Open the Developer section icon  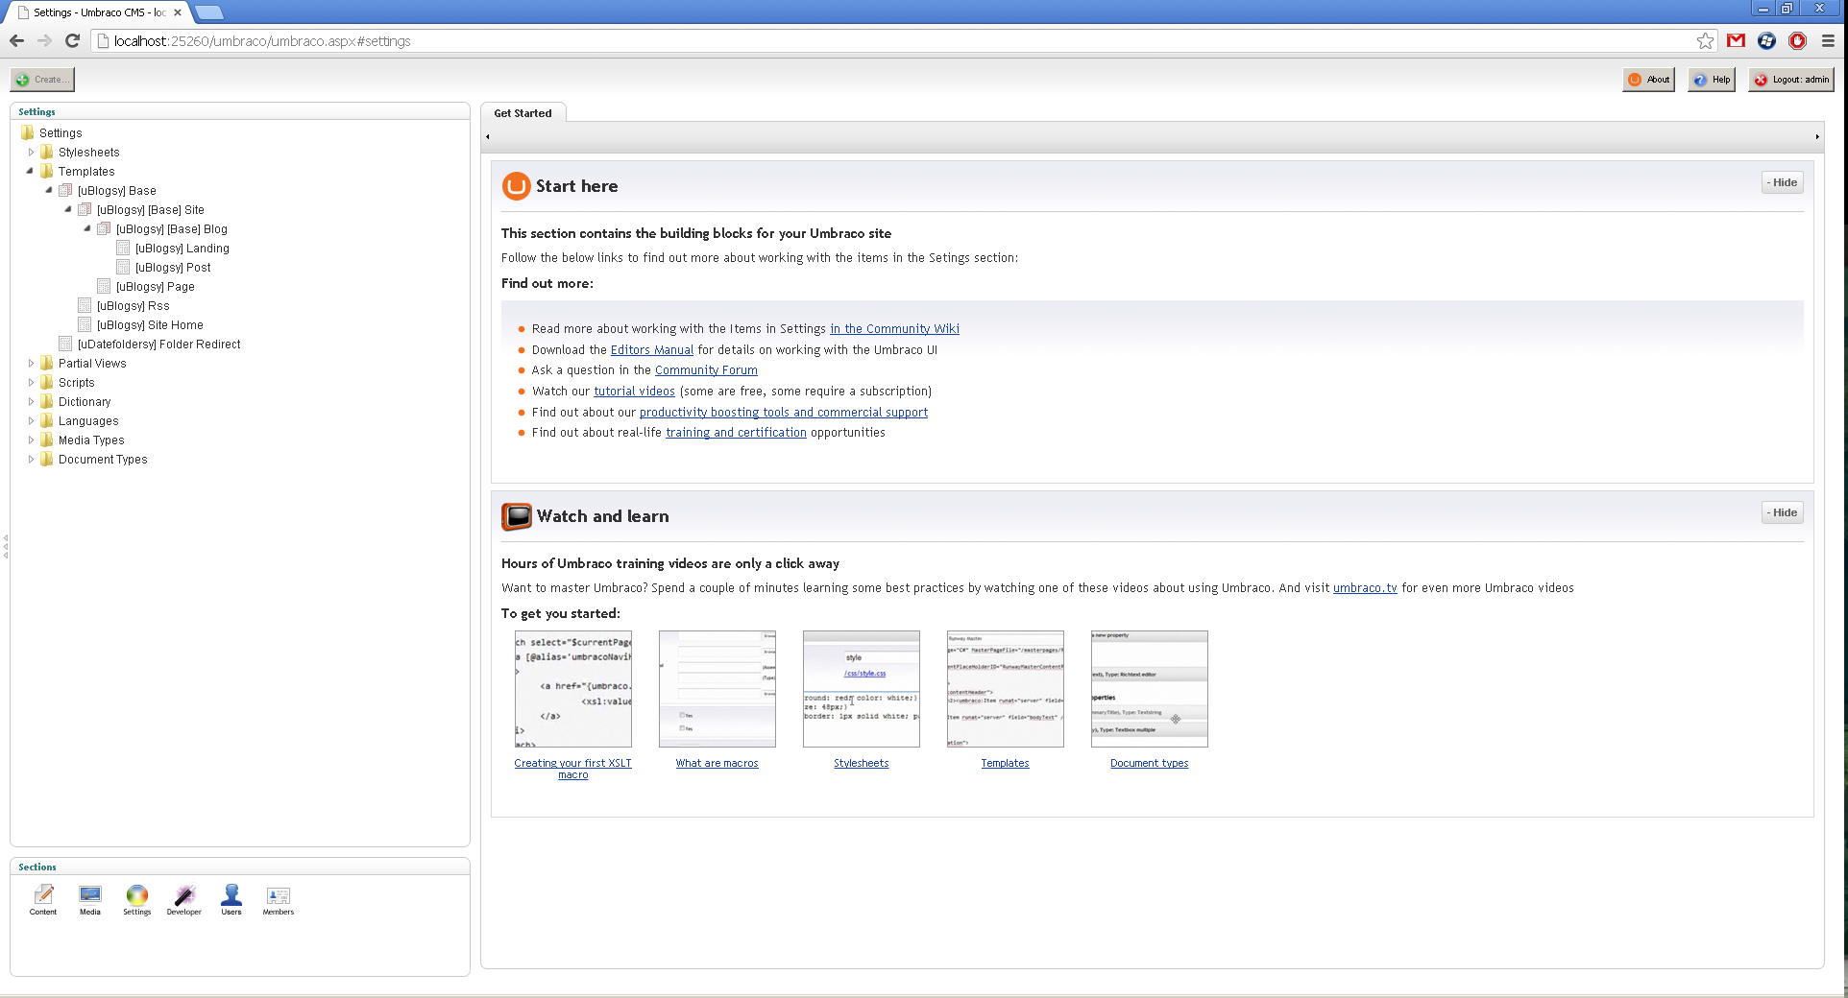[183, 899]
